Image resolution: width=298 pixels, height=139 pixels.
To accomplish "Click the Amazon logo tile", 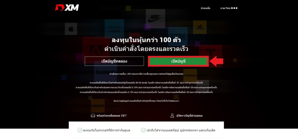I will 98,106.
